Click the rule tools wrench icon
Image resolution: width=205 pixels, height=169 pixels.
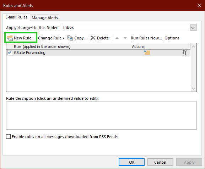[185, 53]
